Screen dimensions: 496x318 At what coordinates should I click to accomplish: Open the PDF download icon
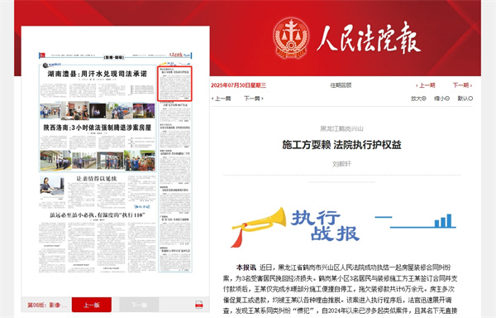(x=199, y=305)
